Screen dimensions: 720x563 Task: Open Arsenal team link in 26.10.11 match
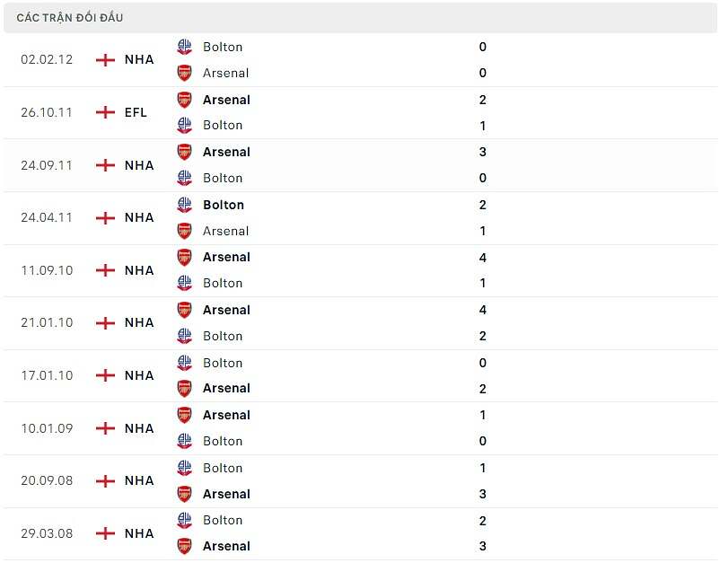226,100
